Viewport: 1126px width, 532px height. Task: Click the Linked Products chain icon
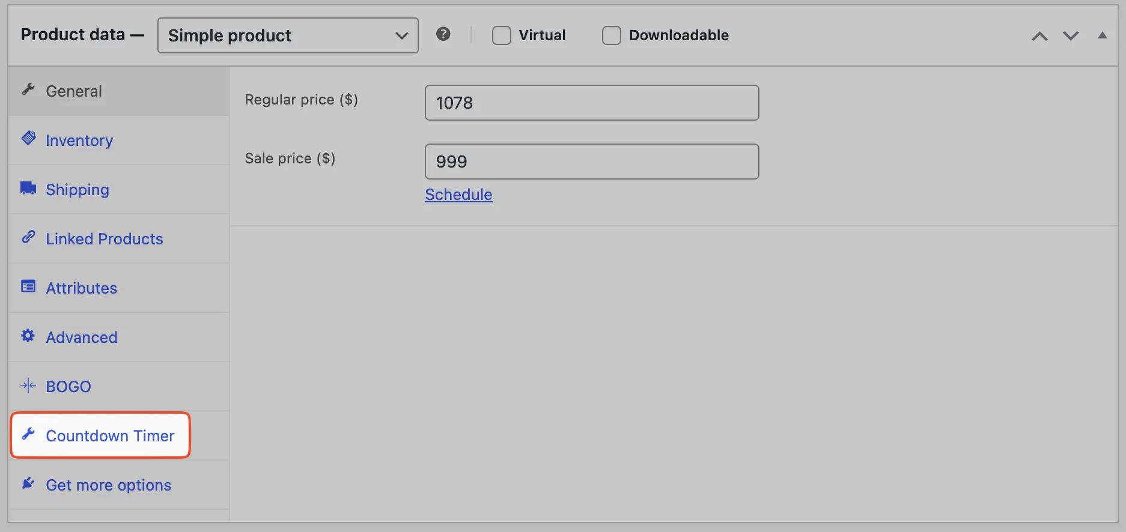pyautogui.click(x=28, y=237)
